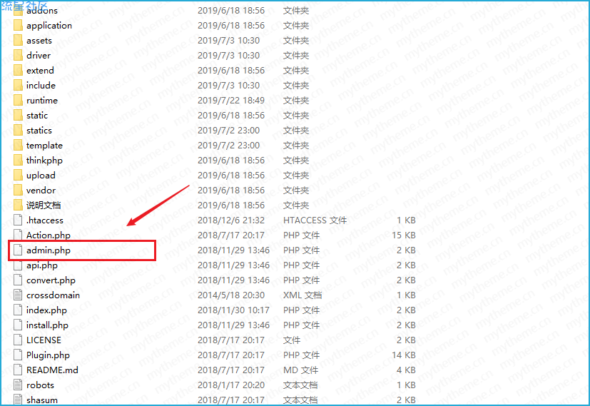Click the index.php file icon
Viewport: 590px width, 406px height.
[x=18, y=310]
